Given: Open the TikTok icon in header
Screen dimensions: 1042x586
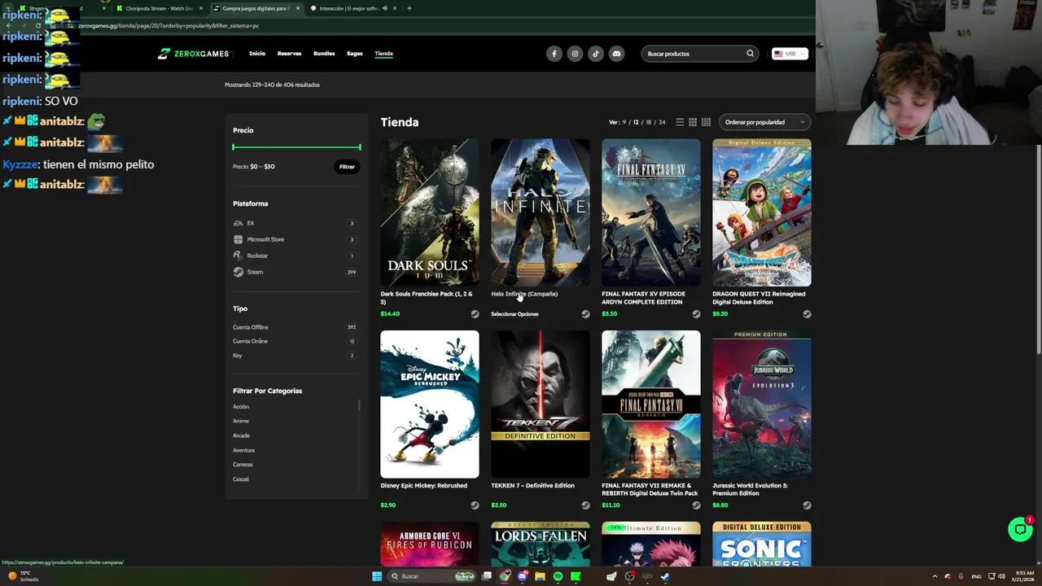Looking at the screenshot, I should coord(595,54).
